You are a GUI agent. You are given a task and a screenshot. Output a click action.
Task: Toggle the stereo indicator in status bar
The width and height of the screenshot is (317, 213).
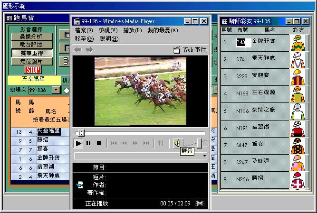(x=200, y=203)
